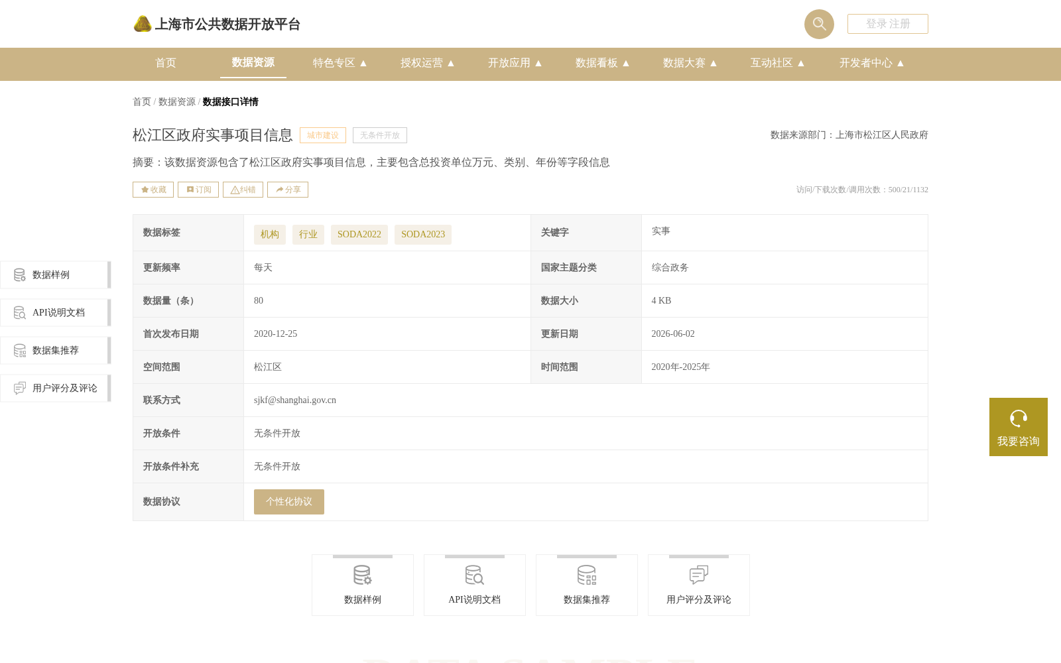
Task: Click 上海市松江区人民政府 source department text
Action: coord(882,135)
